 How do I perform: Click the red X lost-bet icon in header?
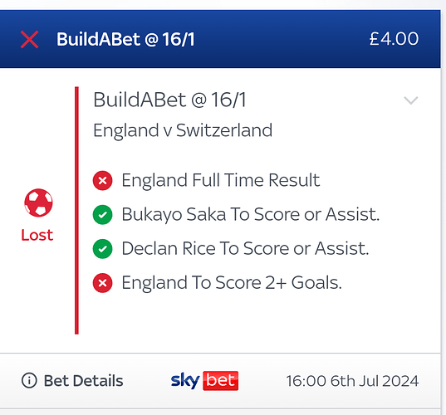coord(29,40)
